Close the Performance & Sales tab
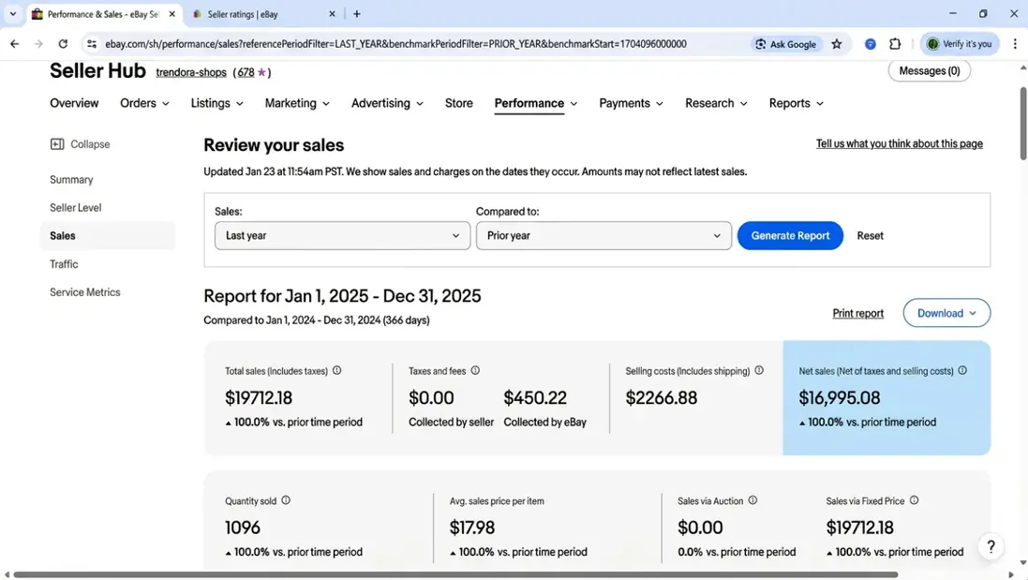The height and width of the screenshot is (580, 1028). (171, 14)
